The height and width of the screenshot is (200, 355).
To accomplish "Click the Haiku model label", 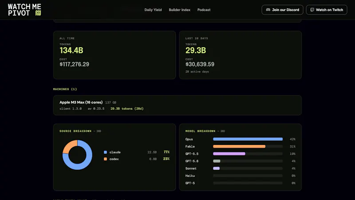I will point(190,176).
